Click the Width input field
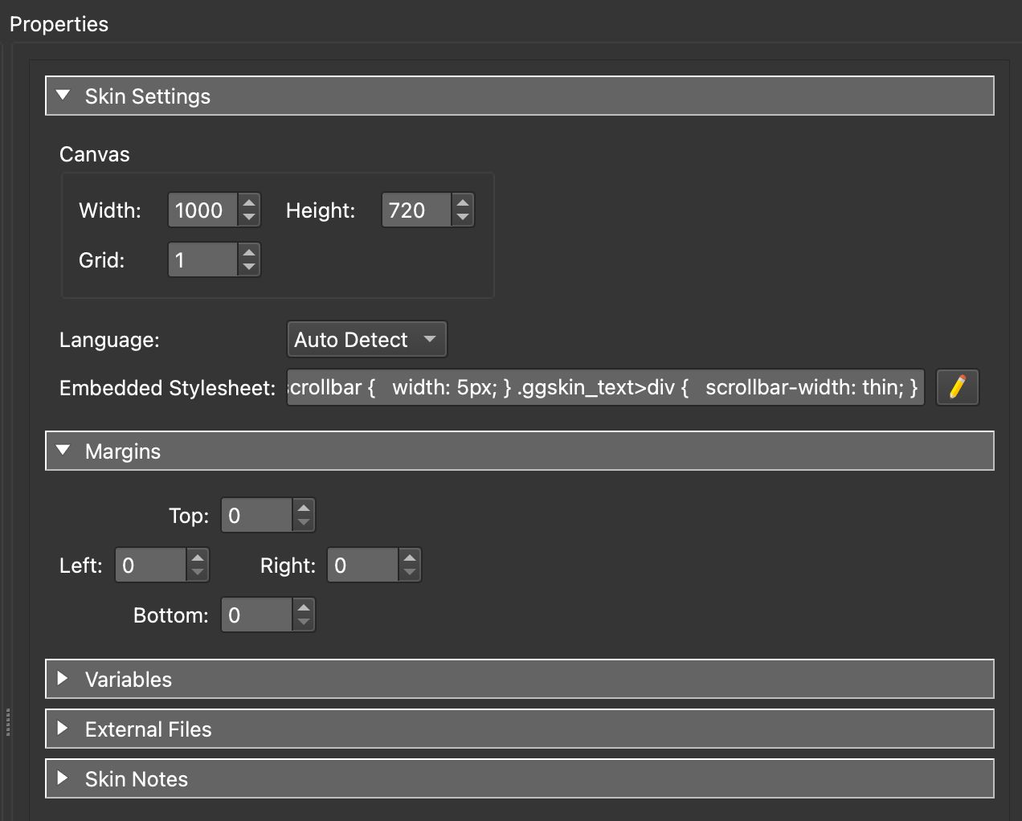The width and height of the screenshot is (1022, 821). point(202,210)
